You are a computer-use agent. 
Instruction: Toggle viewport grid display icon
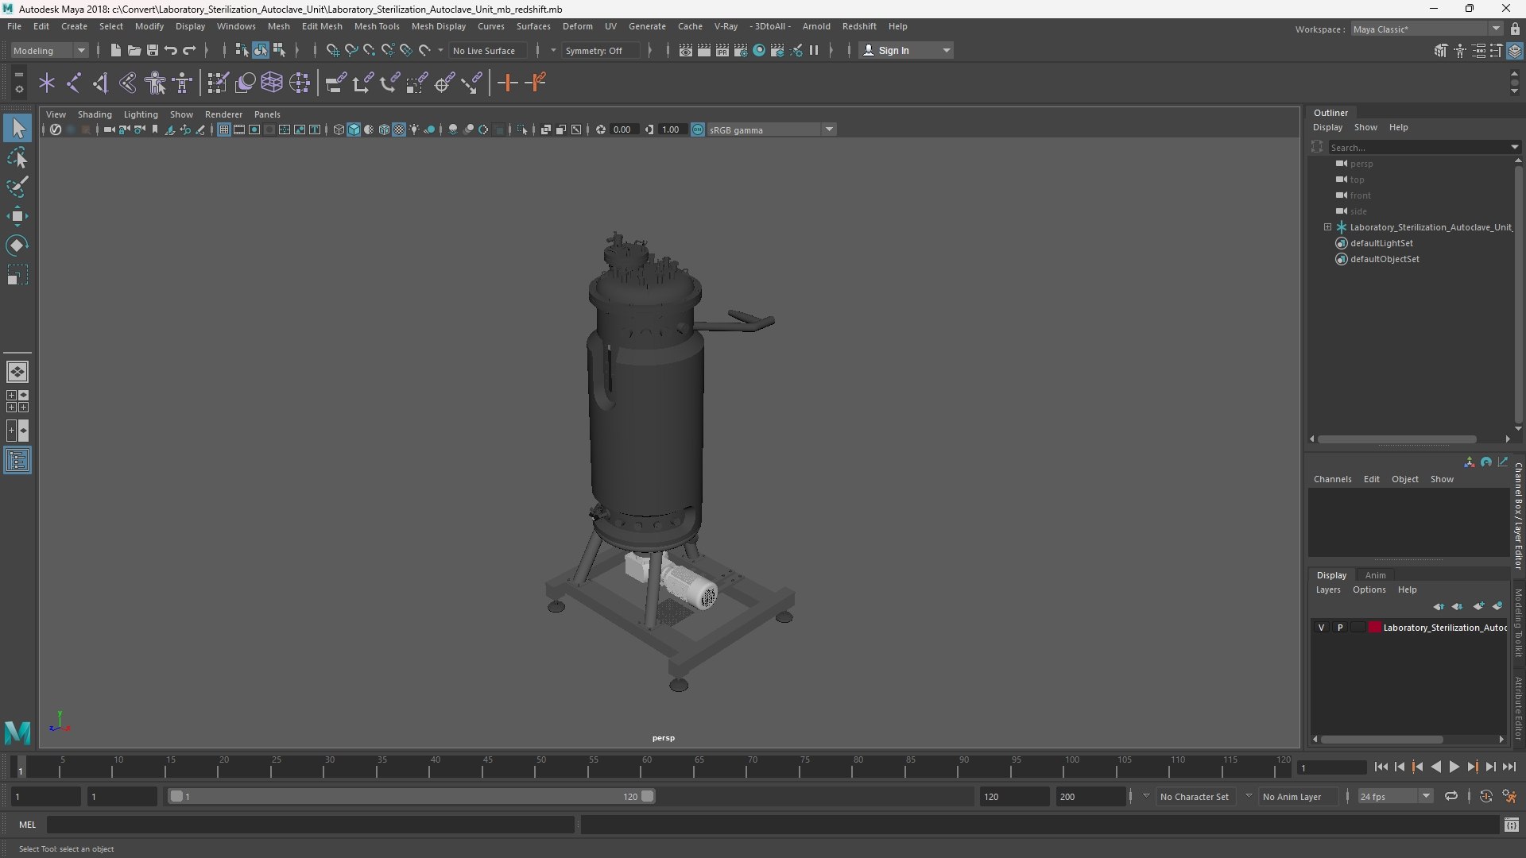224,129
